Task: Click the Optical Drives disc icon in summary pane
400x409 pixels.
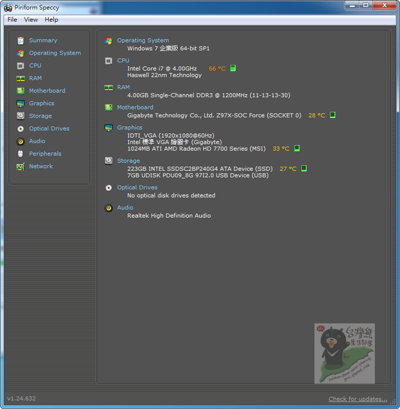Action: click(x=109, y=188)
